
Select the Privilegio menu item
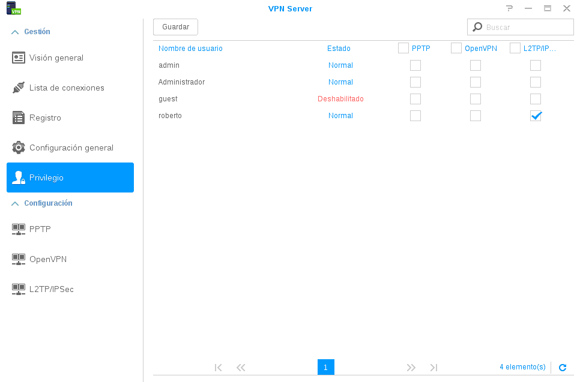click(x=70, y=178)
